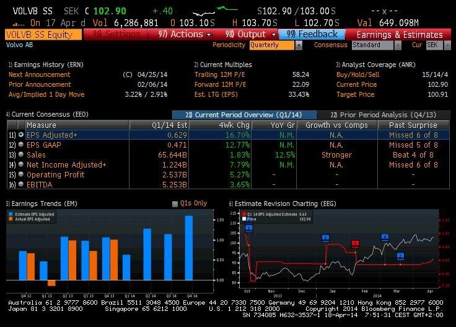The width and height of the screenshot is (456, 327).
Task: Click the SEK currency field
Action: tap(434, 45)
